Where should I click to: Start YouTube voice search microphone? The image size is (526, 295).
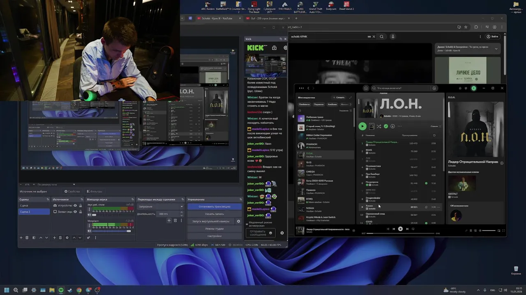[x=393, y=36]
